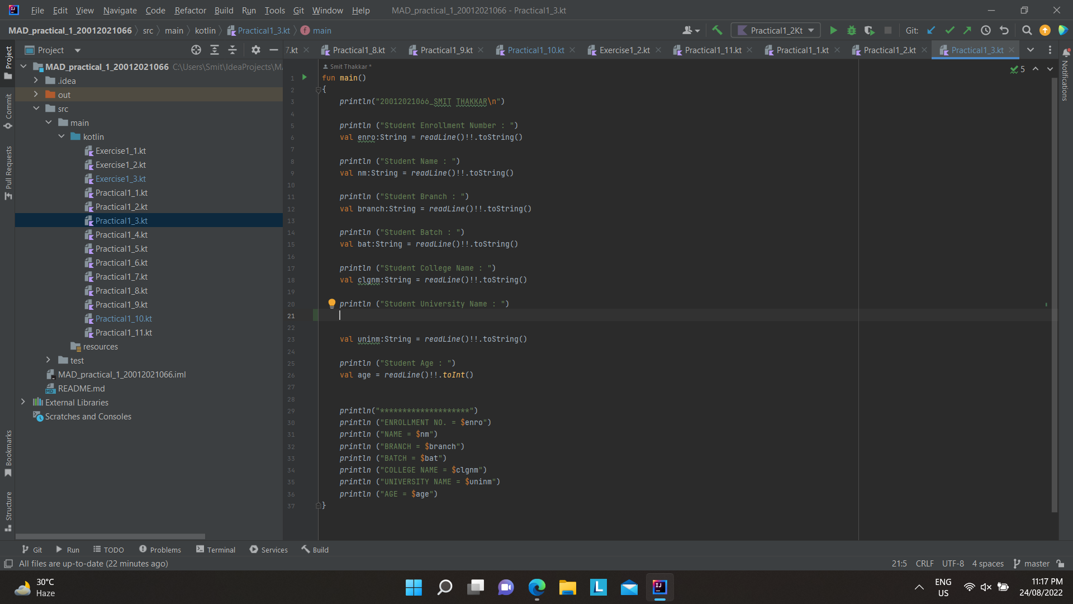This screenshot has width=1073, height=604.
Task: Toggle the Git tool window at bottom
Action: coord(32,550)
